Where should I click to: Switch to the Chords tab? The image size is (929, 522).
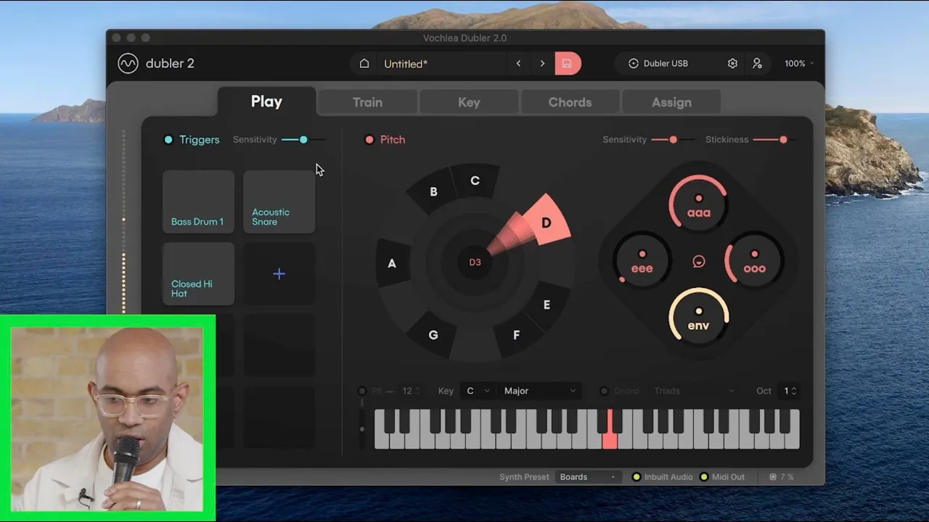(x=570, y=102)
